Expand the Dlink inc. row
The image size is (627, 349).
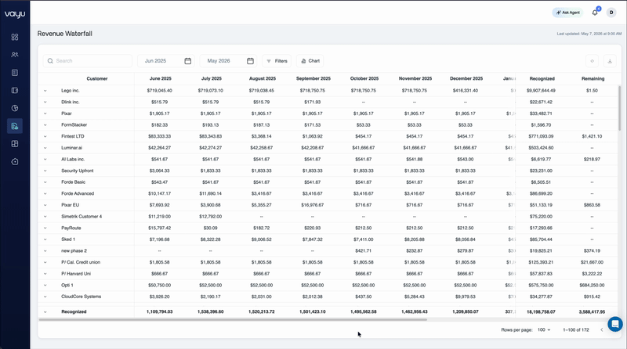(45, 103)
